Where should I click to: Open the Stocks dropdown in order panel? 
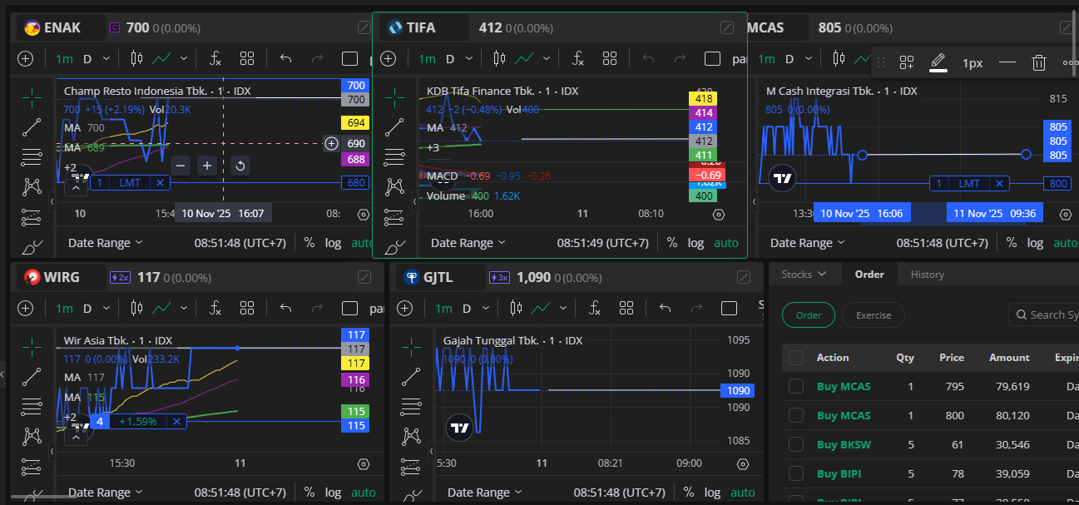[x=804, y=275]
